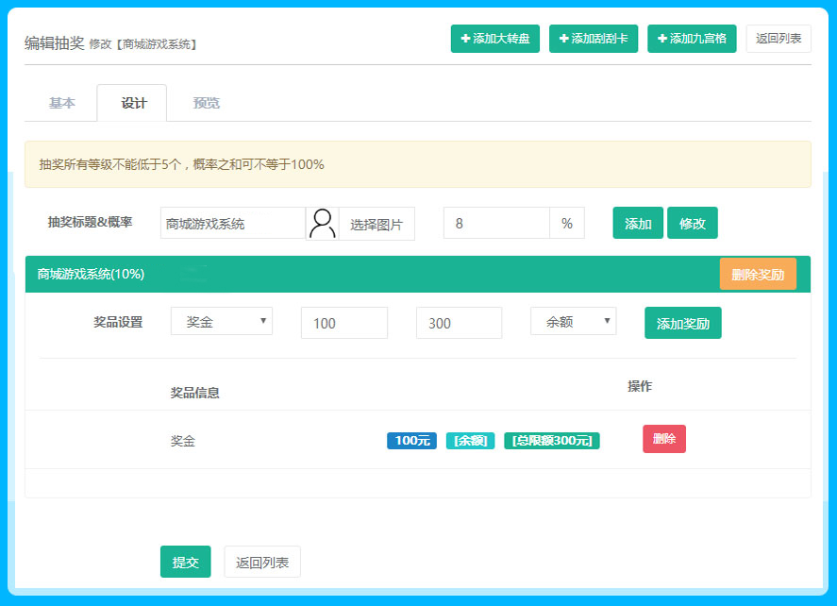Click the 添加奖励 button
This screenshot has height=606, width=837.
click(x=682, y=323)
